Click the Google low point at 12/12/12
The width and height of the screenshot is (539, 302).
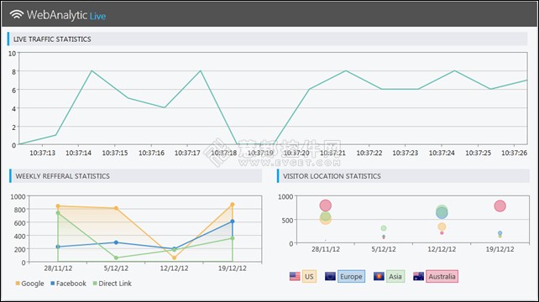[175, 258]
